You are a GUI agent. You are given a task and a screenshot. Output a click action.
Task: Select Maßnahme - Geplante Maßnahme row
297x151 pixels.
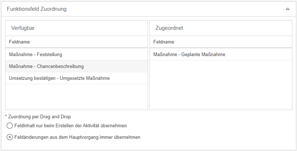[189, 55]
